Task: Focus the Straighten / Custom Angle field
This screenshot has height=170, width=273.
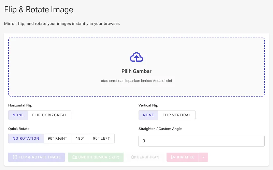Action: pos(202,141)
